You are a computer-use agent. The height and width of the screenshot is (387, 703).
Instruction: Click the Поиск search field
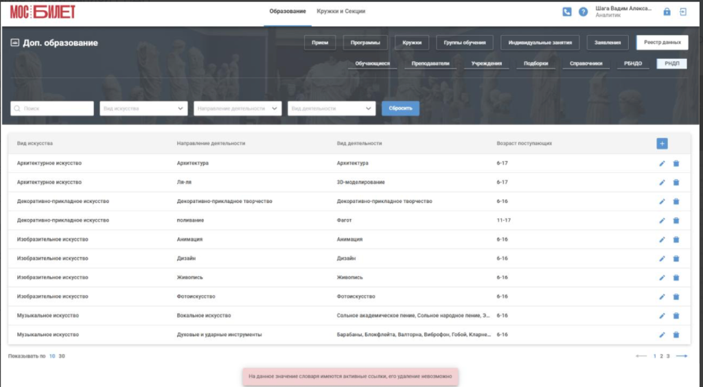pyautogui.click(x=52, y=108)
